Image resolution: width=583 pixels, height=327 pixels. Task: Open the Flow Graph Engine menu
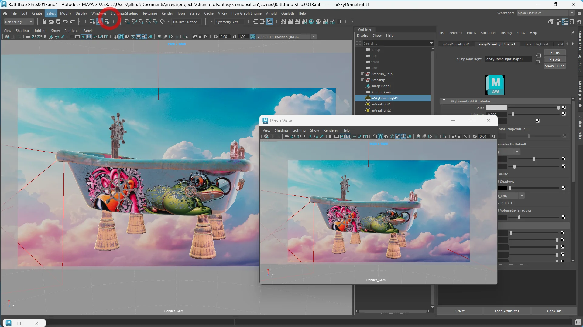point(246,13)
